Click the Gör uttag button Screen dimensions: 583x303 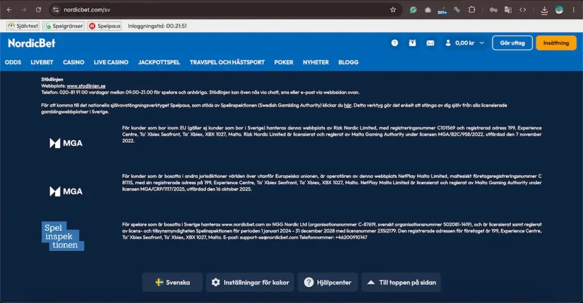512,43
